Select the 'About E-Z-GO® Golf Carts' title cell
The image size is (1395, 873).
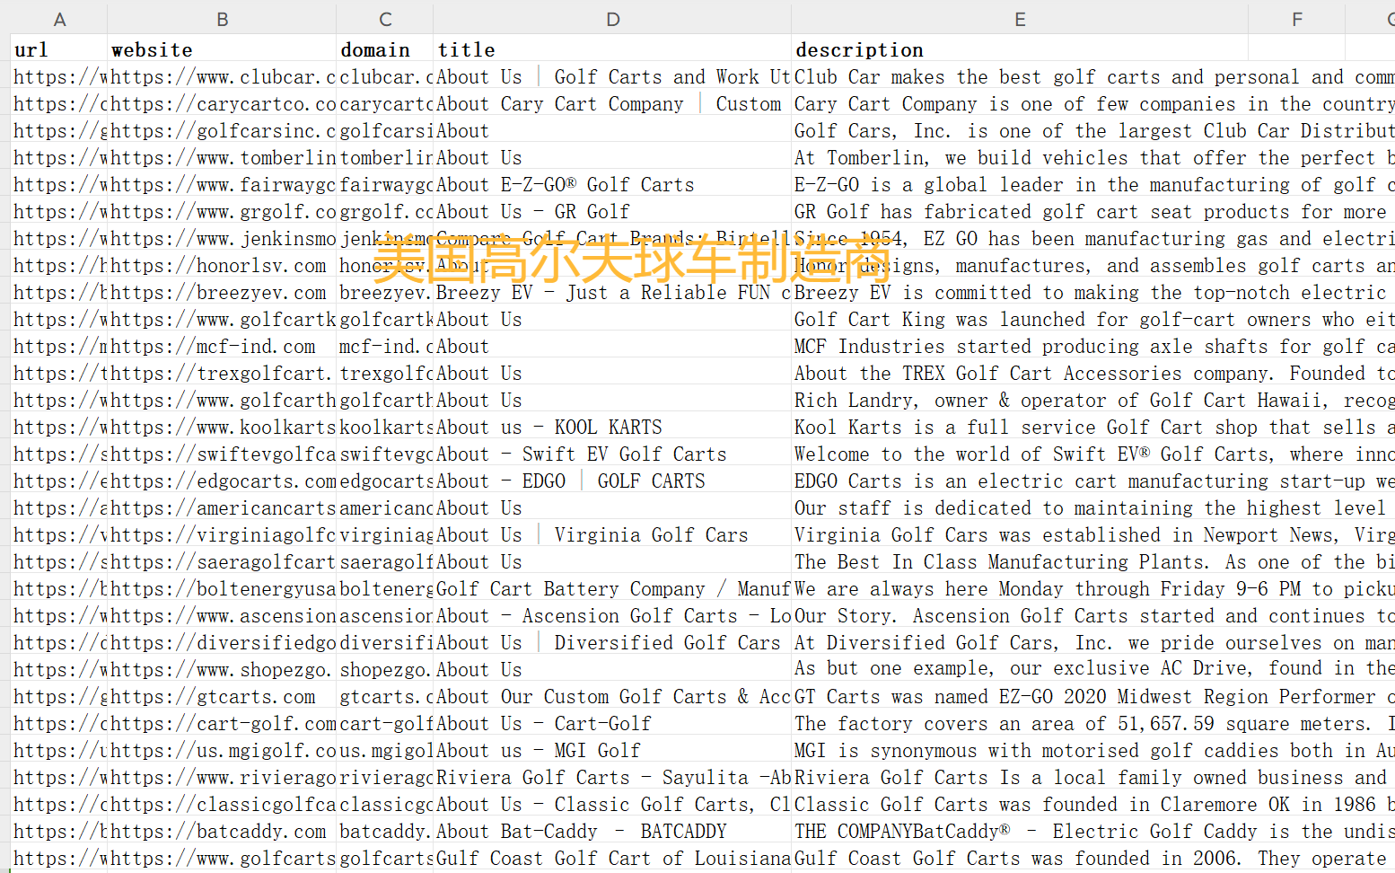[x=612, y=184]
